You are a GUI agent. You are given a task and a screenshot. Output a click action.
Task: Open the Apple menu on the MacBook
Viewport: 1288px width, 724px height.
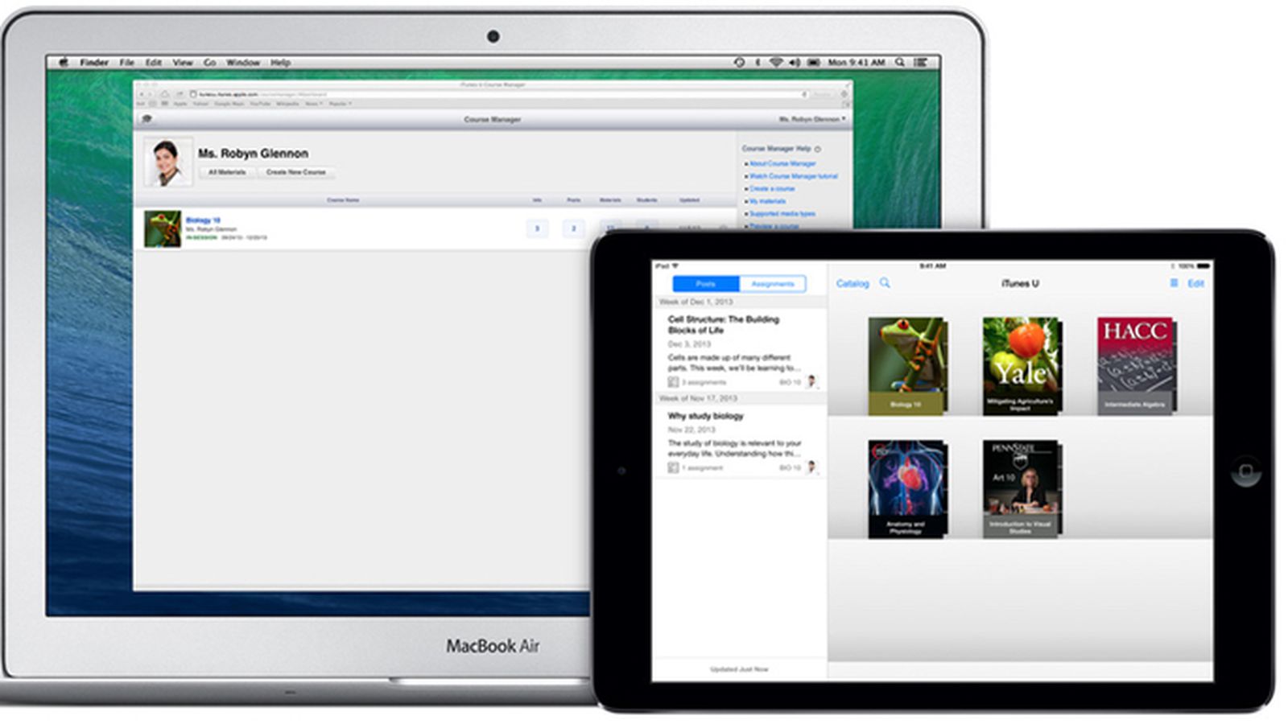(63, 62)
